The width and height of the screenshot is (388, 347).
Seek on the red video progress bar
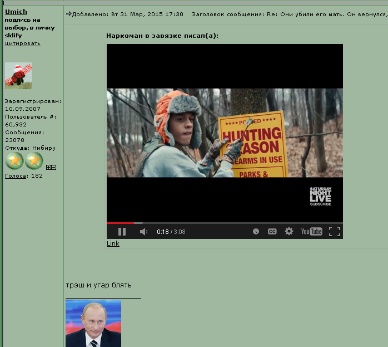point(120,223)
